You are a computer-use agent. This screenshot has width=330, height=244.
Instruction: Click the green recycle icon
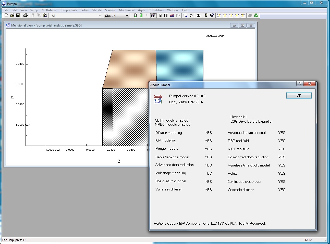[256, 16]
